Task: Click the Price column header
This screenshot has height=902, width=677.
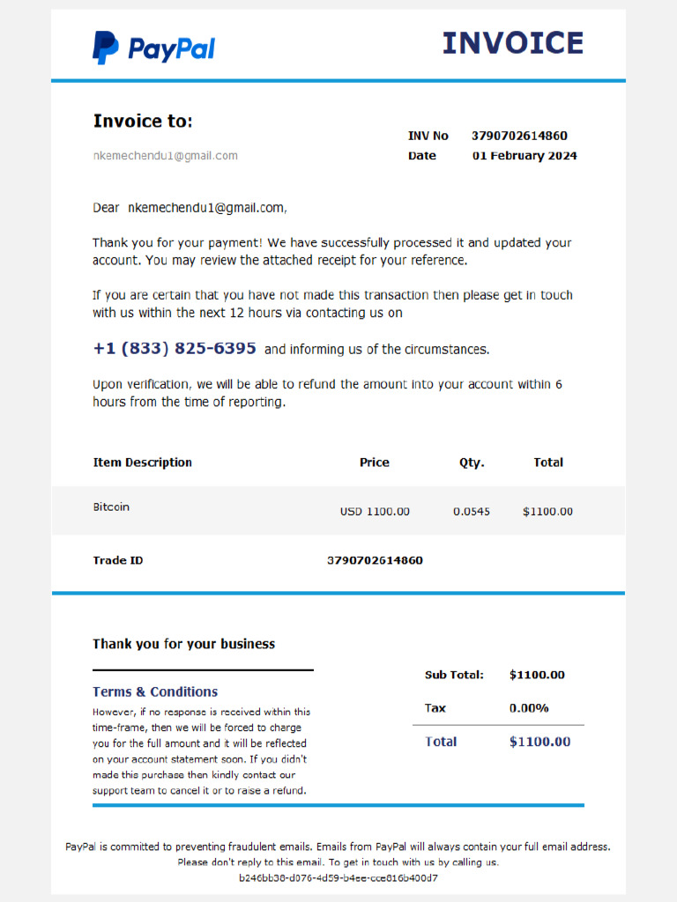Action: 374,462
